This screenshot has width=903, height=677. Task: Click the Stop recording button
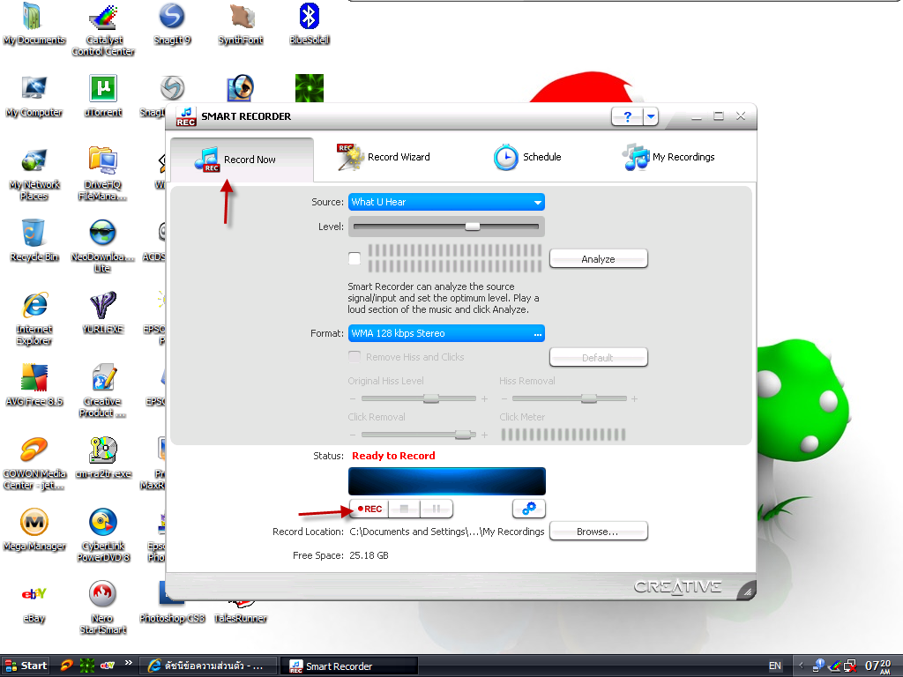(x=404, y=509)
